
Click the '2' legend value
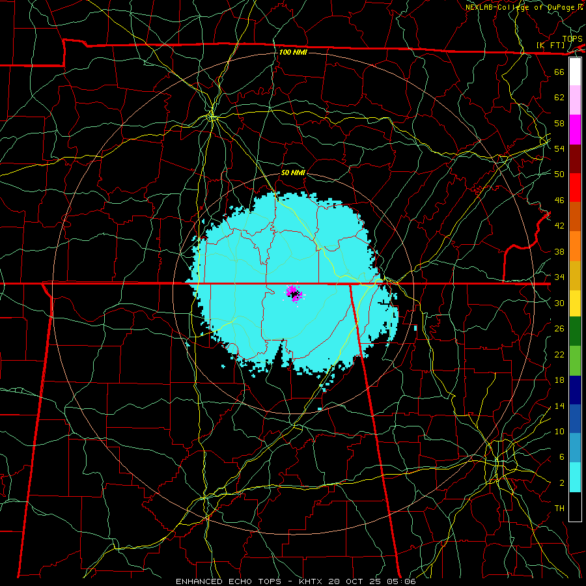pyautogui.click(x=561, y=483)
